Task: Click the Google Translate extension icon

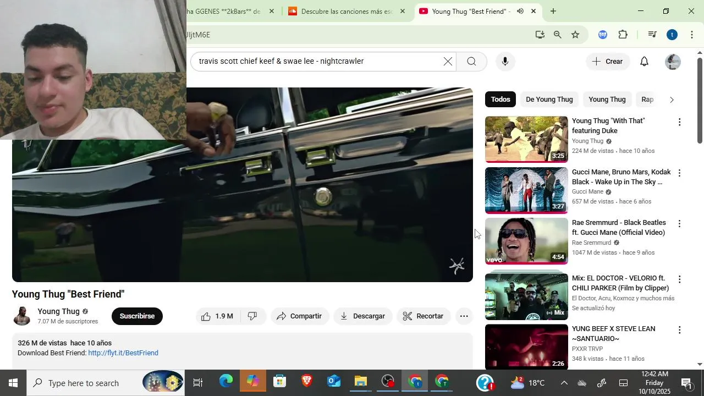Action: pyautogui.click(x=603, y=35)
